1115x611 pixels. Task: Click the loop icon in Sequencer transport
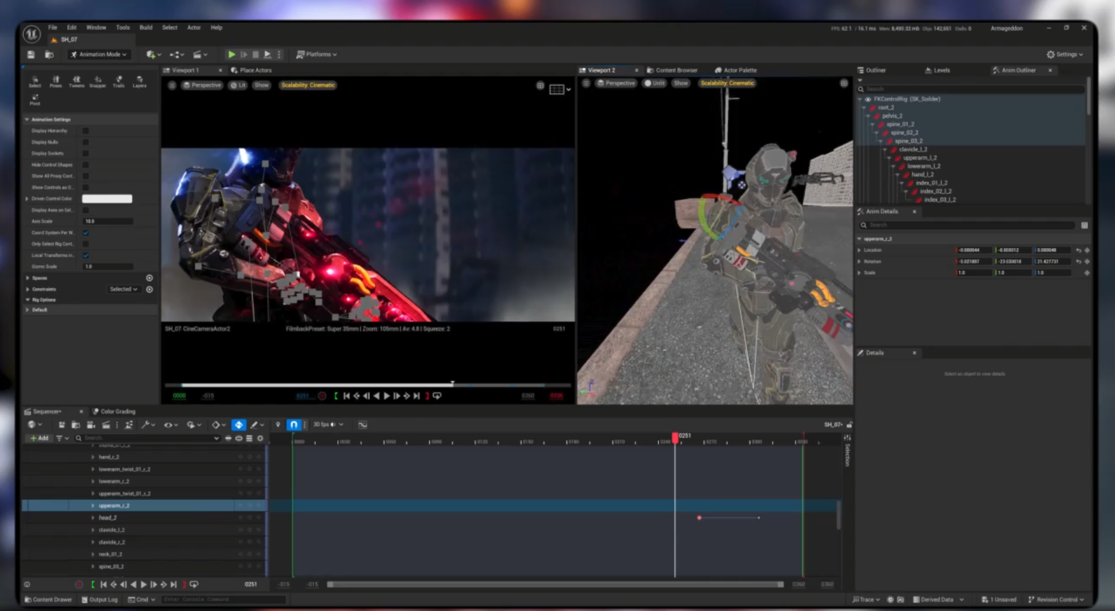tap(194, 584)
